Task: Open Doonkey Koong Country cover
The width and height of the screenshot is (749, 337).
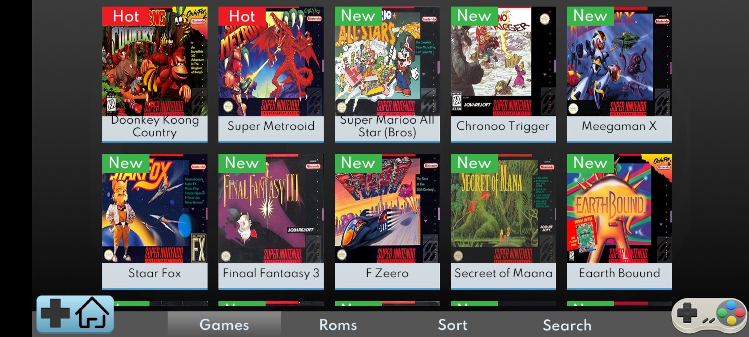Action: pos(155,61)
